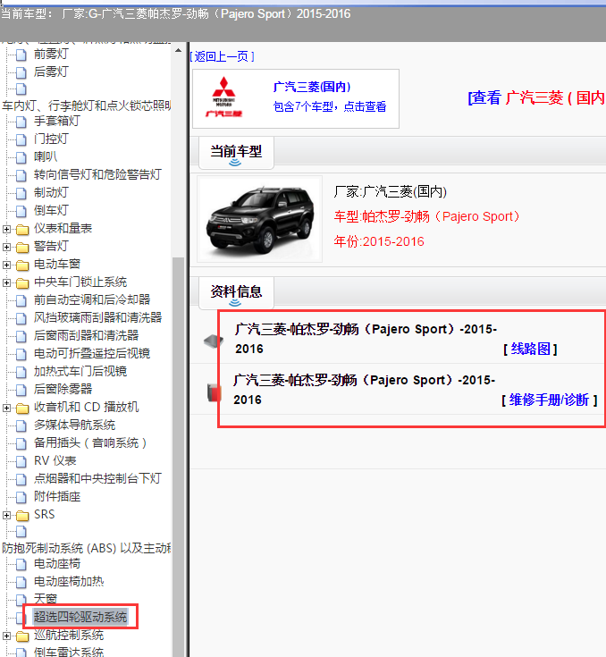This screenshot has width=606, height=657.
Task: Expand the SRS tree node
Action: (6, 515)
